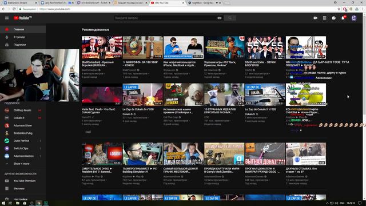The image size is (366, 206).
Task: Open the USSR emblem microphone thumbnail
Action: click(x=142, y=47)
